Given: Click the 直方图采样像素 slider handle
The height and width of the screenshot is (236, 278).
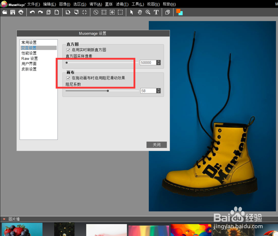Looking at the screenshot, I should [67, 63].
